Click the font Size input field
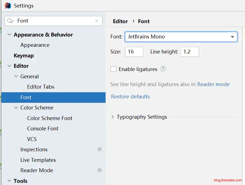This screenshot has height=185, width=245. point(134,52)
